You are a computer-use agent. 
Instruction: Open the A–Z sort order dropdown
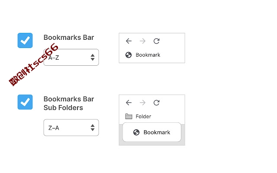71,58
